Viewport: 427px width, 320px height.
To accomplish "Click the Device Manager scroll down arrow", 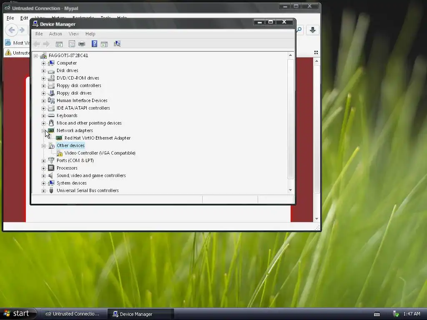I will point(290,190).
